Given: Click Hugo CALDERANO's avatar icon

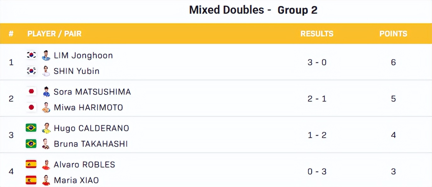Looking at the screenshot, I should click(46, 128).
